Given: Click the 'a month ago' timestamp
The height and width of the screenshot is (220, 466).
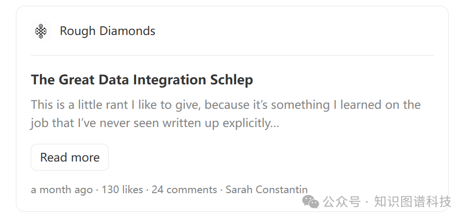Looking at the screenshot, I should coord(62,190).
